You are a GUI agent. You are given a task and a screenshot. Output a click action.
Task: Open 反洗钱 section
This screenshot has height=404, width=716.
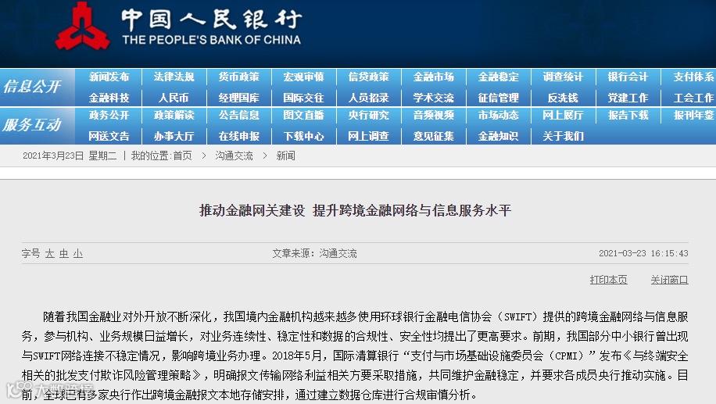coord(563,98)
